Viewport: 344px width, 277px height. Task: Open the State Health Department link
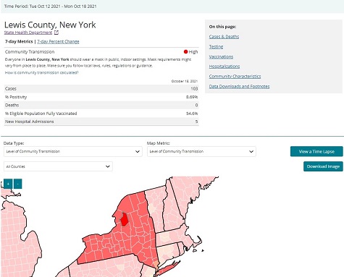(x=28, y=33)
